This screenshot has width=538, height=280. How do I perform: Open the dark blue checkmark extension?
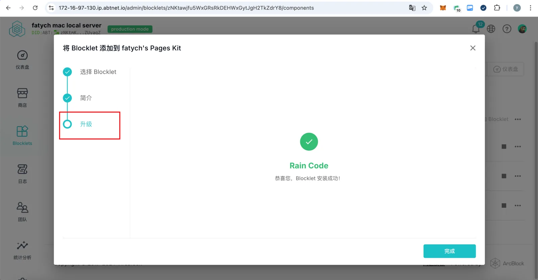(483, 8)
